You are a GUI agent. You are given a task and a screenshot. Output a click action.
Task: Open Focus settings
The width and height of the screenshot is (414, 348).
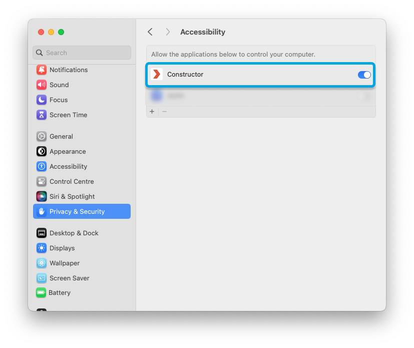coord(59,100)
